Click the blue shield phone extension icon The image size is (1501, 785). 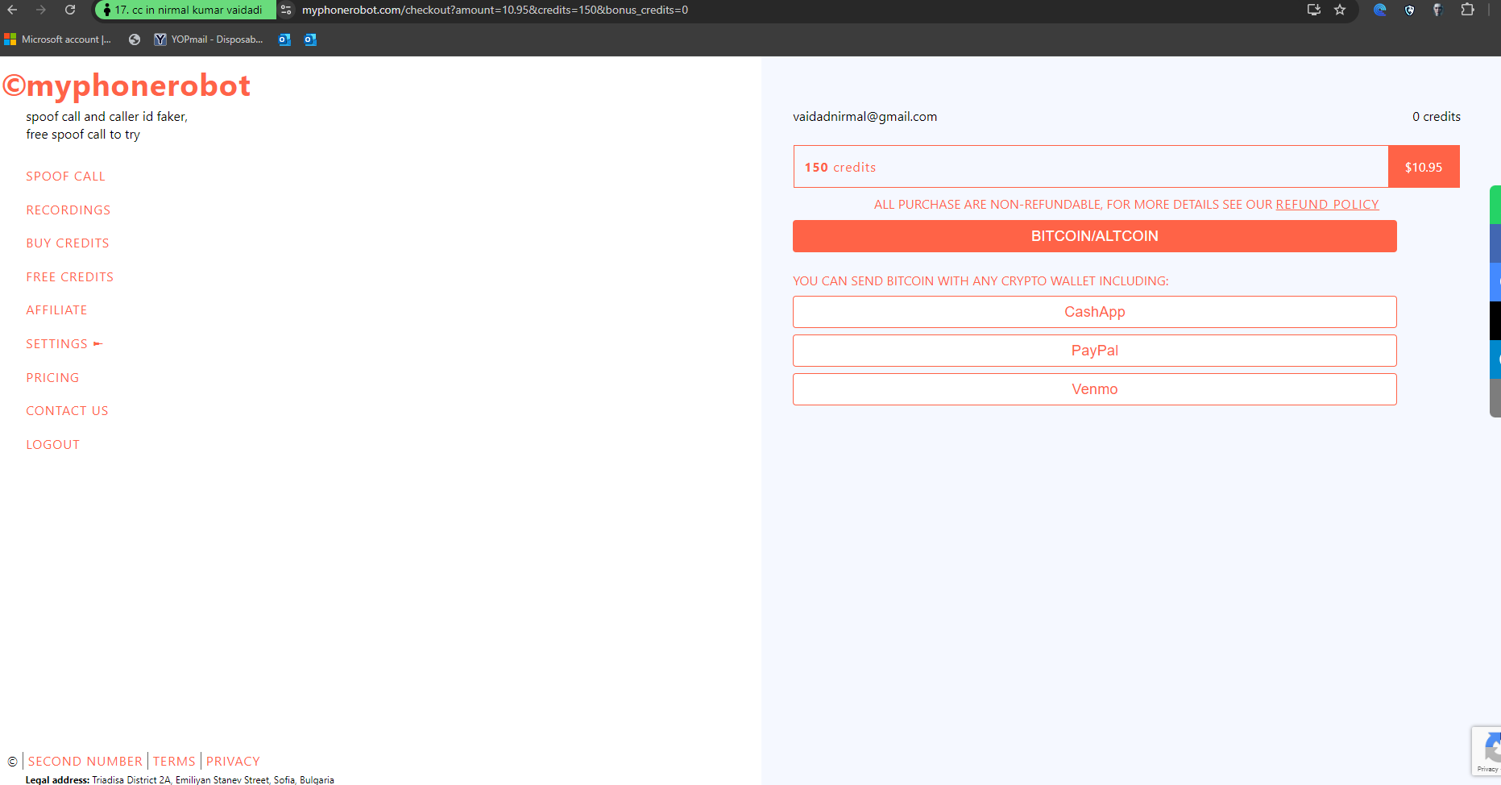coord(1409,10)
